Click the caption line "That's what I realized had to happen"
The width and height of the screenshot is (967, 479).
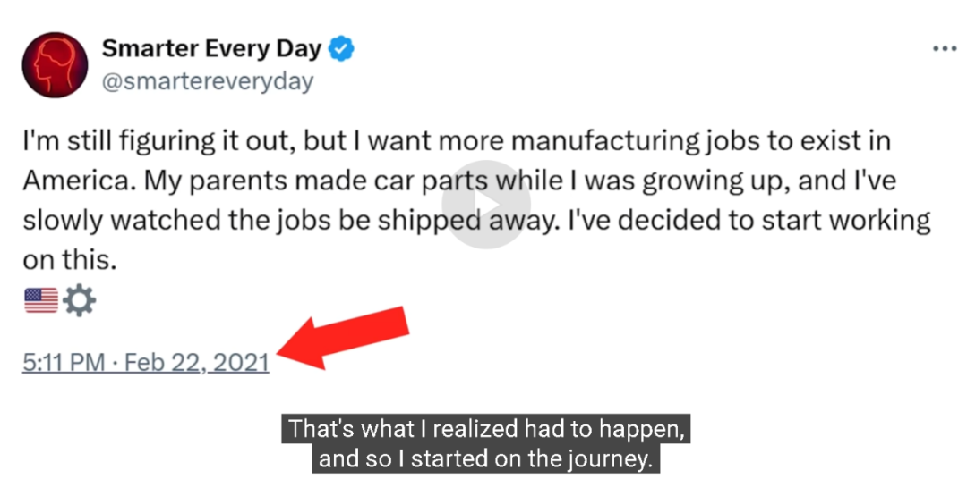click(x=486, y=429)
